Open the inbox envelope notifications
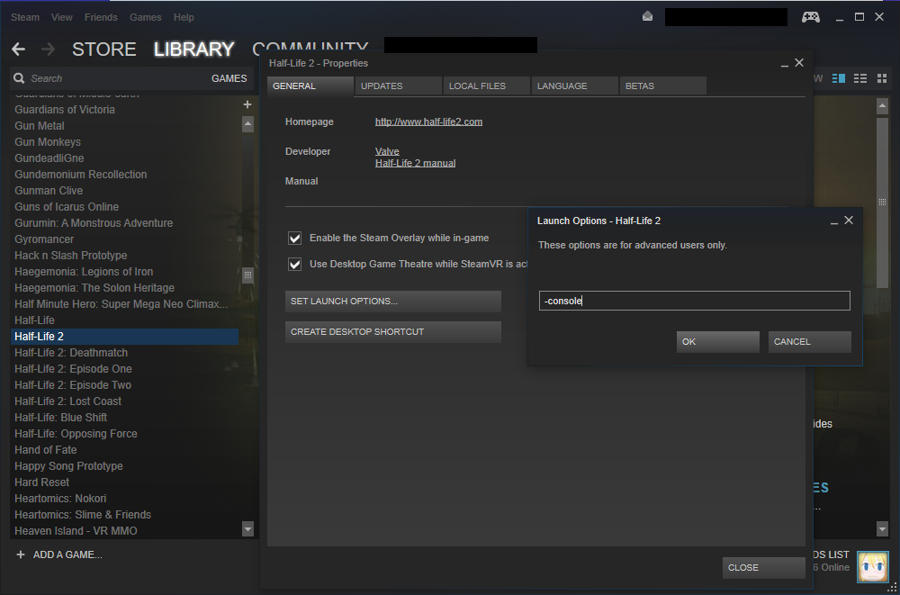Image resolution: width=900 pixels, height=595 pixels. click(647, 17)
